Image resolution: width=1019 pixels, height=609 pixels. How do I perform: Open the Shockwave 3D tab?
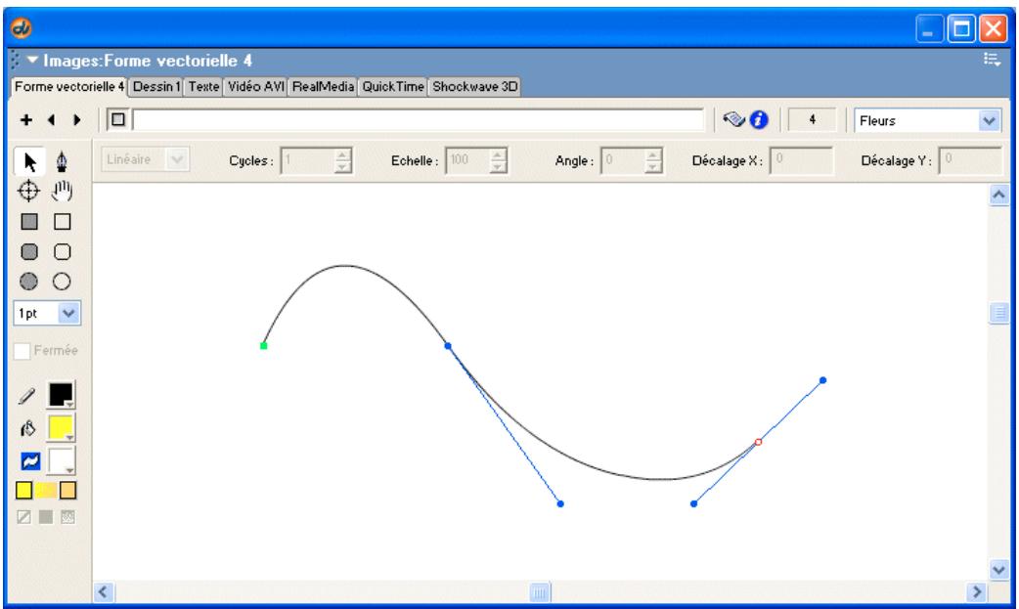pos(474,86)
